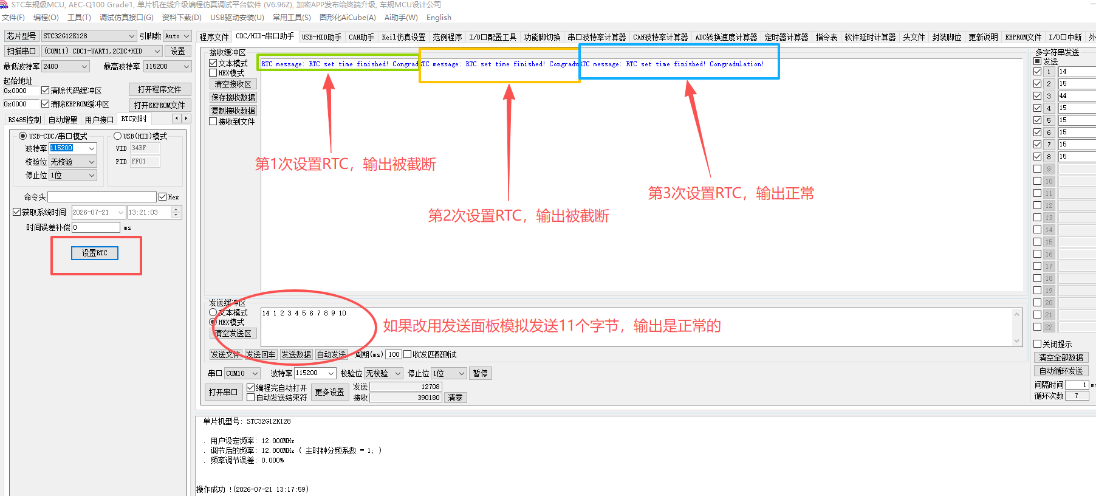This screenshot has width=1096, height=496.
Task: Open the 编程(O) menu
Action: (x=46, y=18)
